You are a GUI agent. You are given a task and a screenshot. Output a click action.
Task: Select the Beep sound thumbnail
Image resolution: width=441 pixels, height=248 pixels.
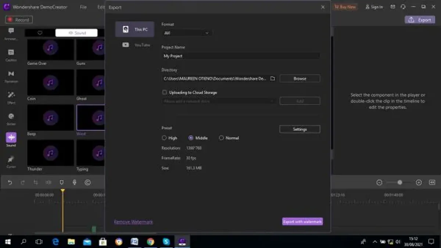pos(50,118)
